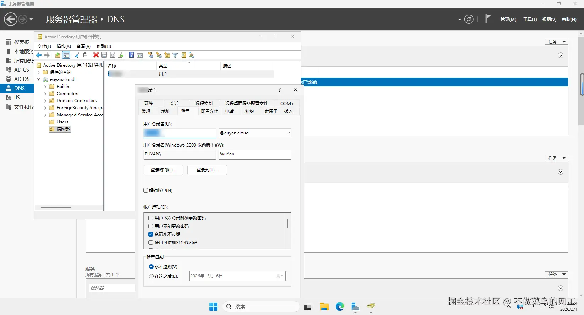Switch to the 远程控制 tab
Screen dimensions: 584x315
click(204, 104)
